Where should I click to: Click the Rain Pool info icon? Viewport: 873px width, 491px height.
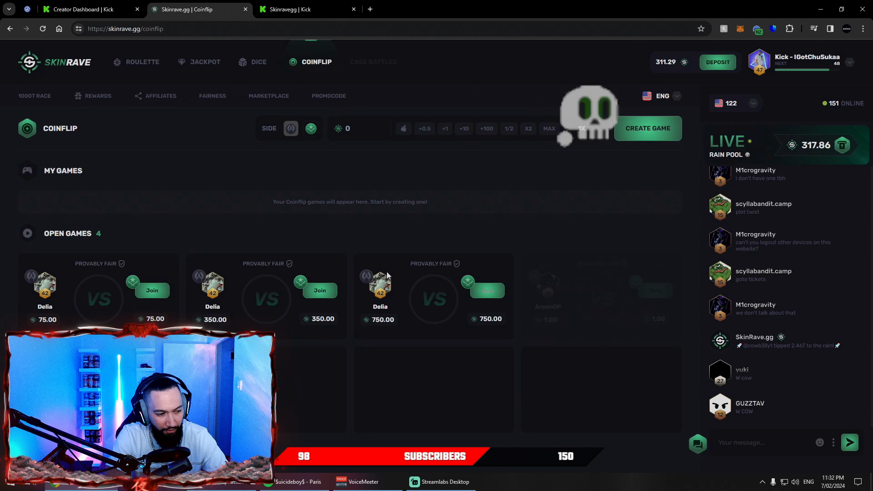(x=748, y=155)
